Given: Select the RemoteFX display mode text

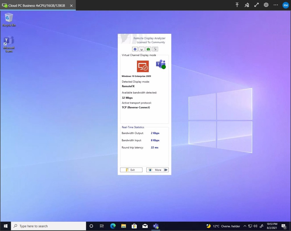Looking at the screenshot, I should point(128,86).
